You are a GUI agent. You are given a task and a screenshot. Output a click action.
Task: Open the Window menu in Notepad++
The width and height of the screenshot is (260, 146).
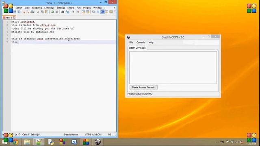[97, 8]
